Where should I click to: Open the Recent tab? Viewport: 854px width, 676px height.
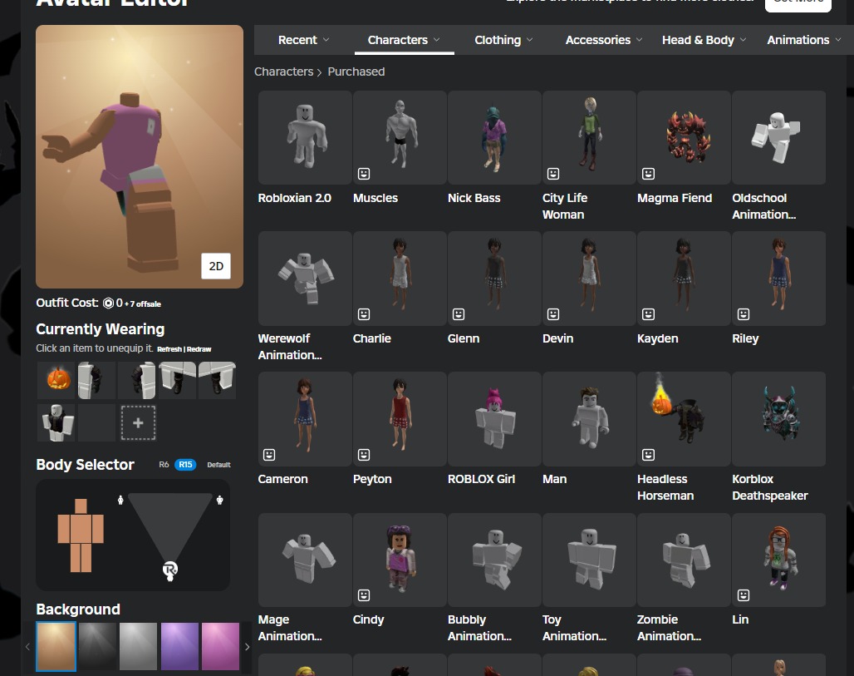(297, 39)
